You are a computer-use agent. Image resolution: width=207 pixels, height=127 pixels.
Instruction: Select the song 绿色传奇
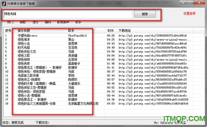[x=24, y=64]
